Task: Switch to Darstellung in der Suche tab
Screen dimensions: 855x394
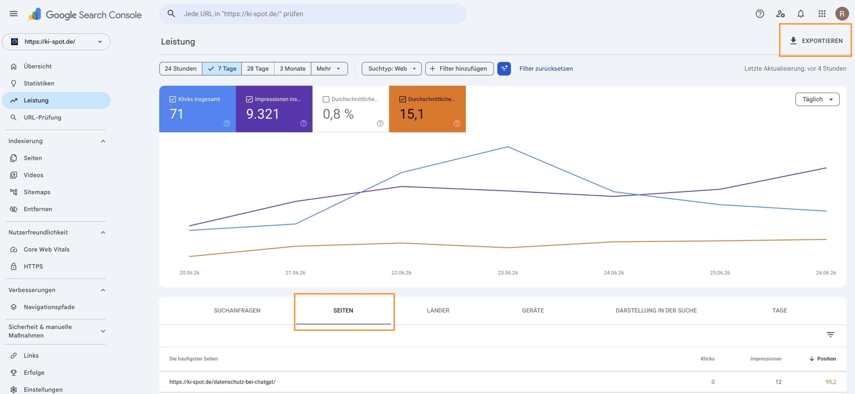Action: (656, 311)
